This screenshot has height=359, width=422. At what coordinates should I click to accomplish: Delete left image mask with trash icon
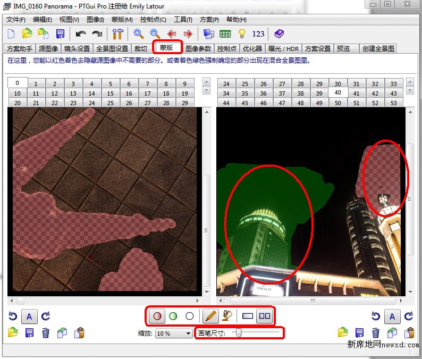tap(46, 333)
